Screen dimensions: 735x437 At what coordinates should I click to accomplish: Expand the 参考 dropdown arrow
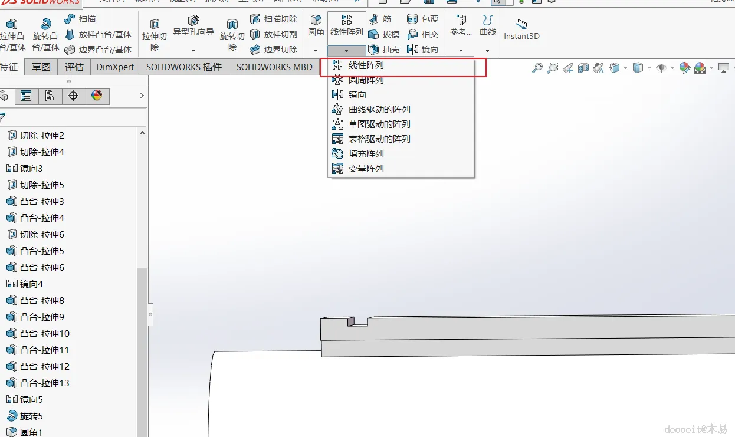(x=461, y=51)
